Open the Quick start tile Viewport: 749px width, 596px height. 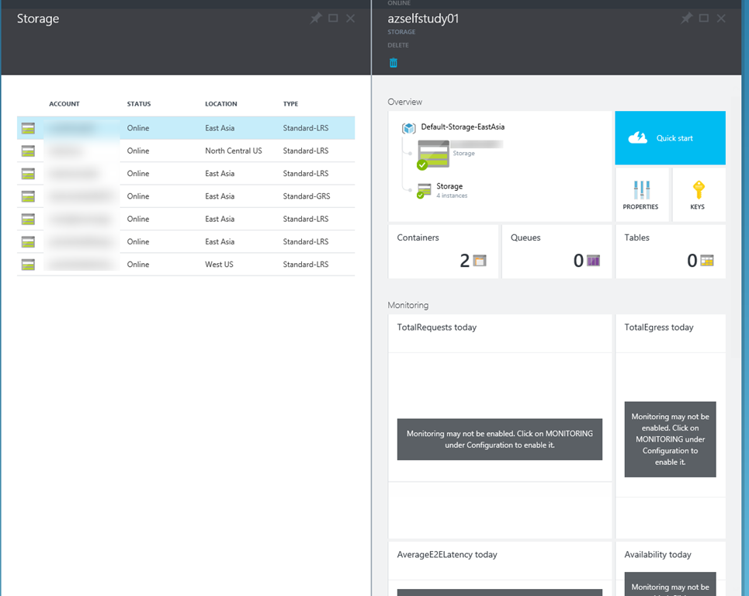pos(670,138)
